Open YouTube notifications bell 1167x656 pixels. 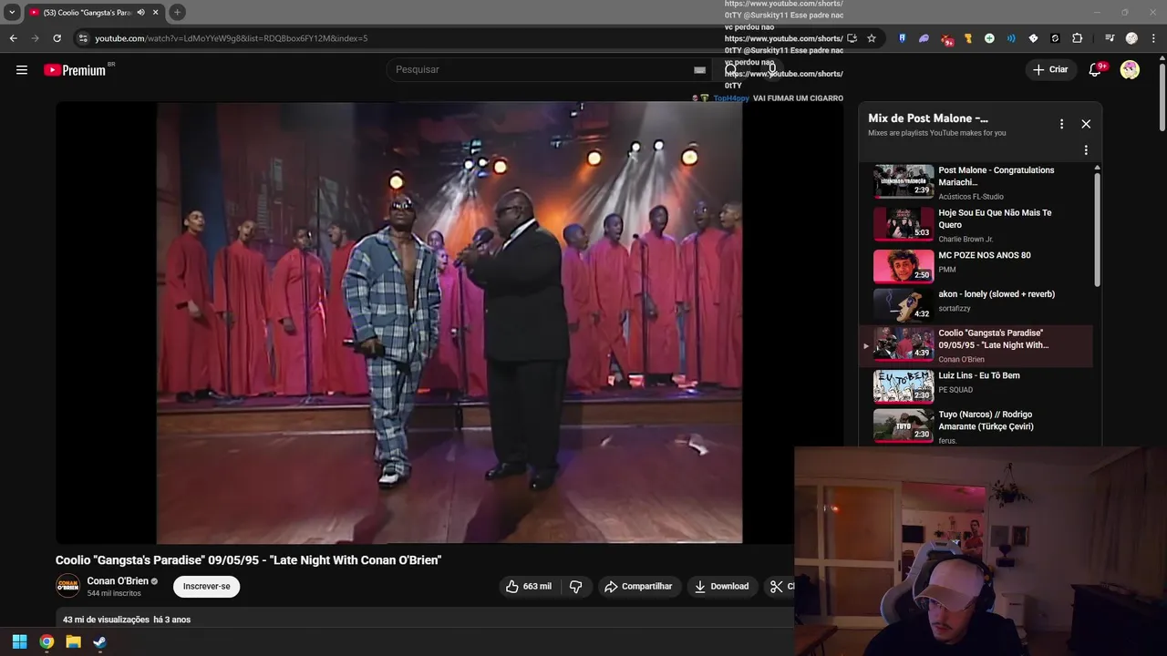click(x=1096, y=70)
